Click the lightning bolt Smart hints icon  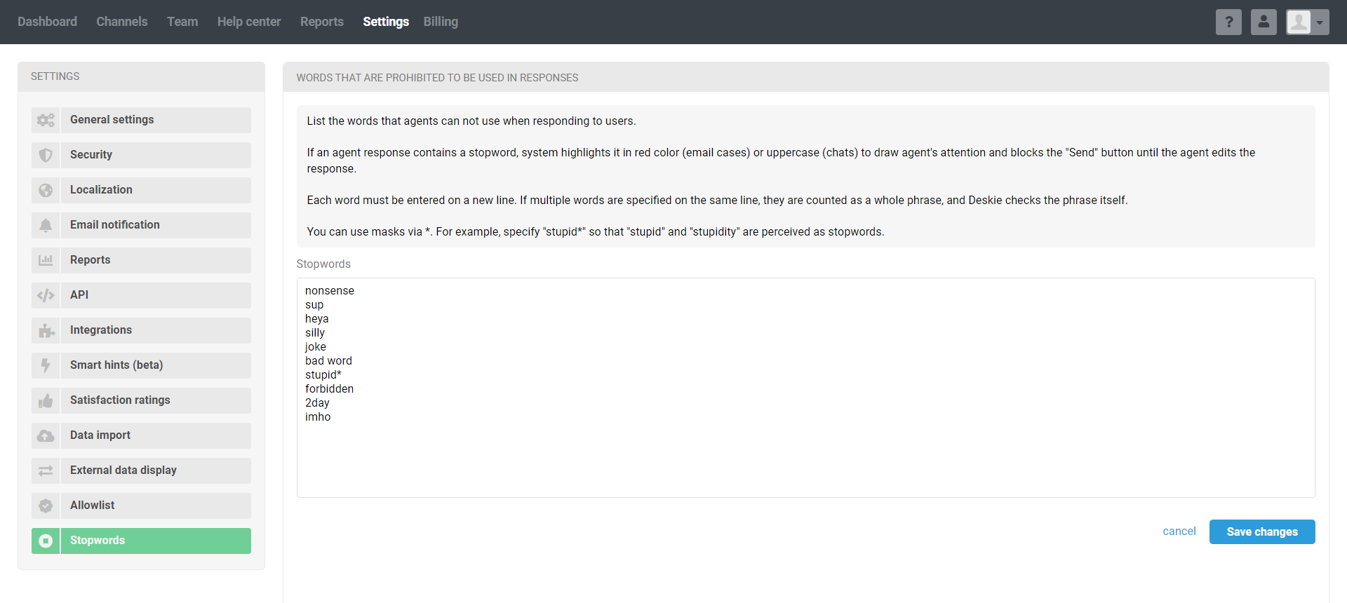click(x=46, y=365)
